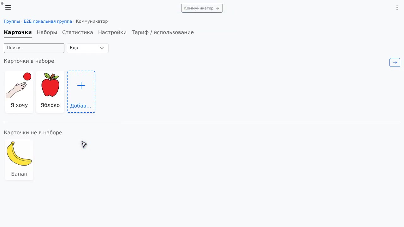Open the hamburger menu icon
This screenshot has height=227, width=404.
8,8
